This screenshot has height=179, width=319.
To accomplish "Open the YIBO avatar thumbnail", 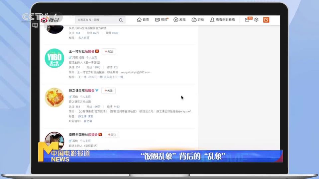I will 54,58.
